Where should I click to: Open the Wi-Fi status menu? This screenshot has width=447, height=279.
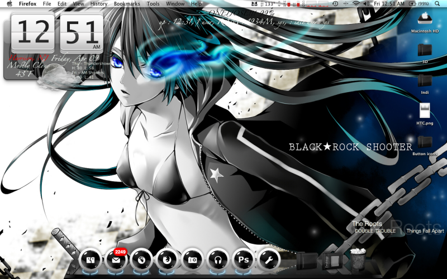(356, 4)
